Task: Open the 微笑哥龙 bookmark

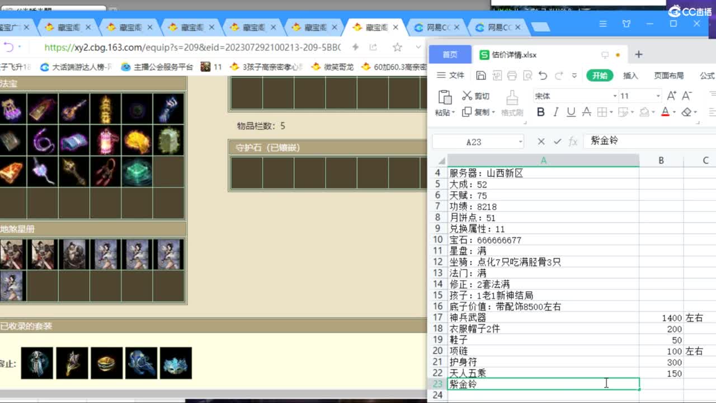Action: click(x=332, y=67)
